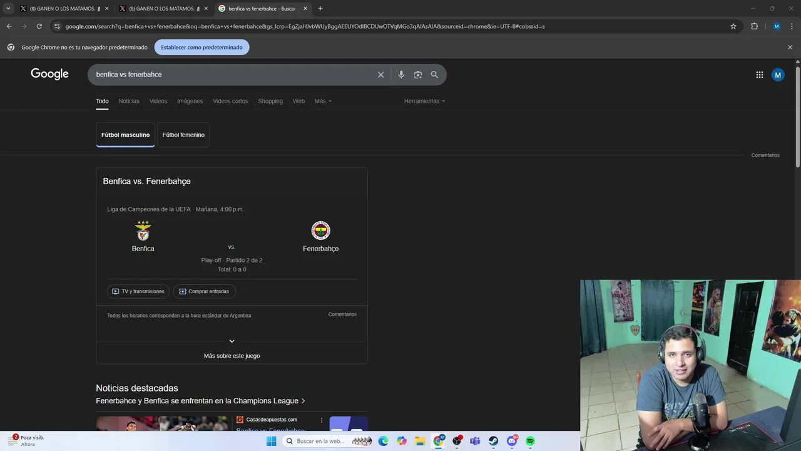Click the page vertical scrollbar
The image size is (801, 451).
tap(797, 116)
